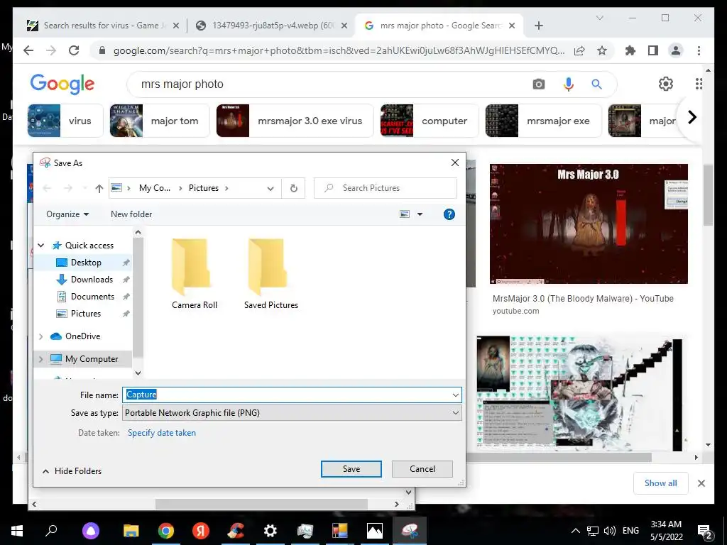Open the change view dropdown arrow
The width and height of the screenshot is (727, 545).
420,214
